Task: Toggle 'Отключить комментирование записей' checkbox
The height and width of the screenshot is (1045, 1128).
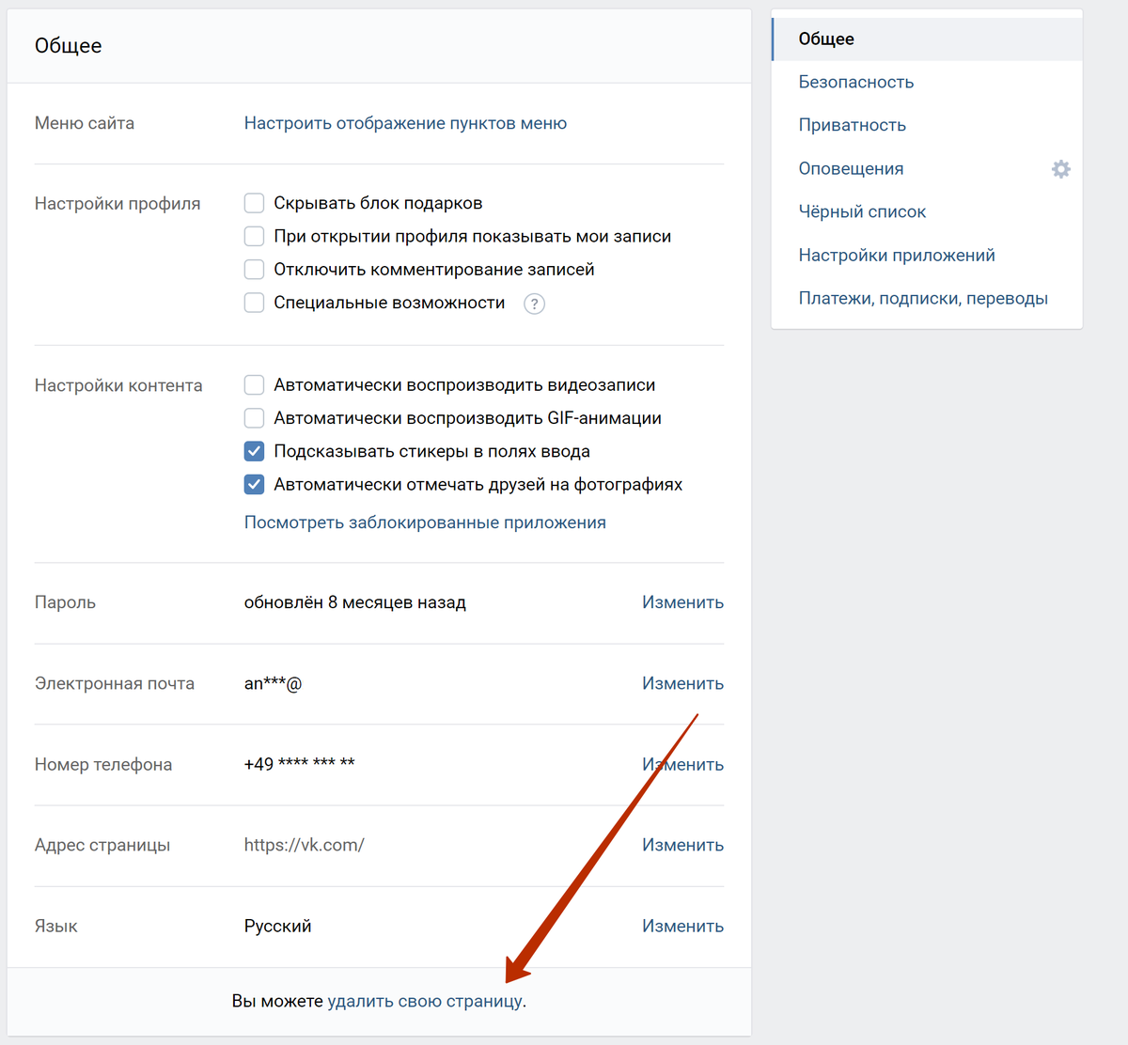Action: click(254, 270)
